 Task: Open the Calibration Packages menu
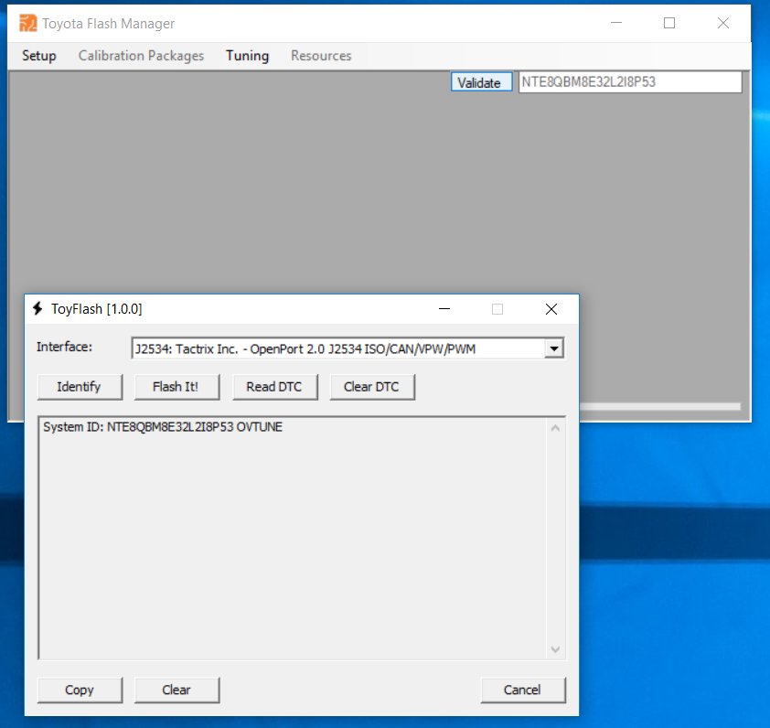pyautogui.click(x=141, y=56)
